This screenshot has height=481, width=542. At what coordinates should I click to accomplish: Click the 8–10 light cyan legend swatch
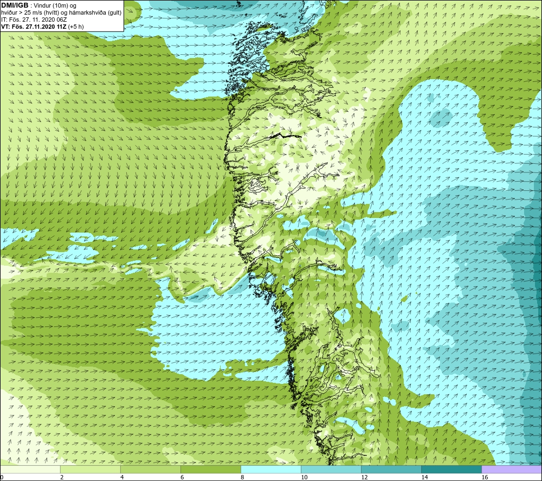(x=271, y=469)
